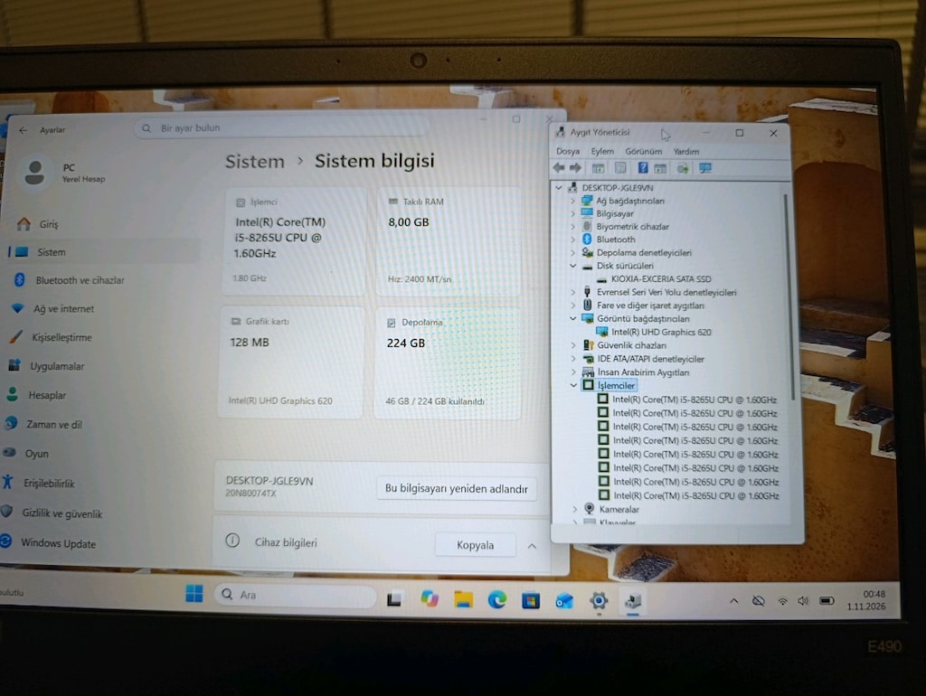Click the Bir ayar bulun search field
This screenshot has height=696, width=926.
(282, 127)
